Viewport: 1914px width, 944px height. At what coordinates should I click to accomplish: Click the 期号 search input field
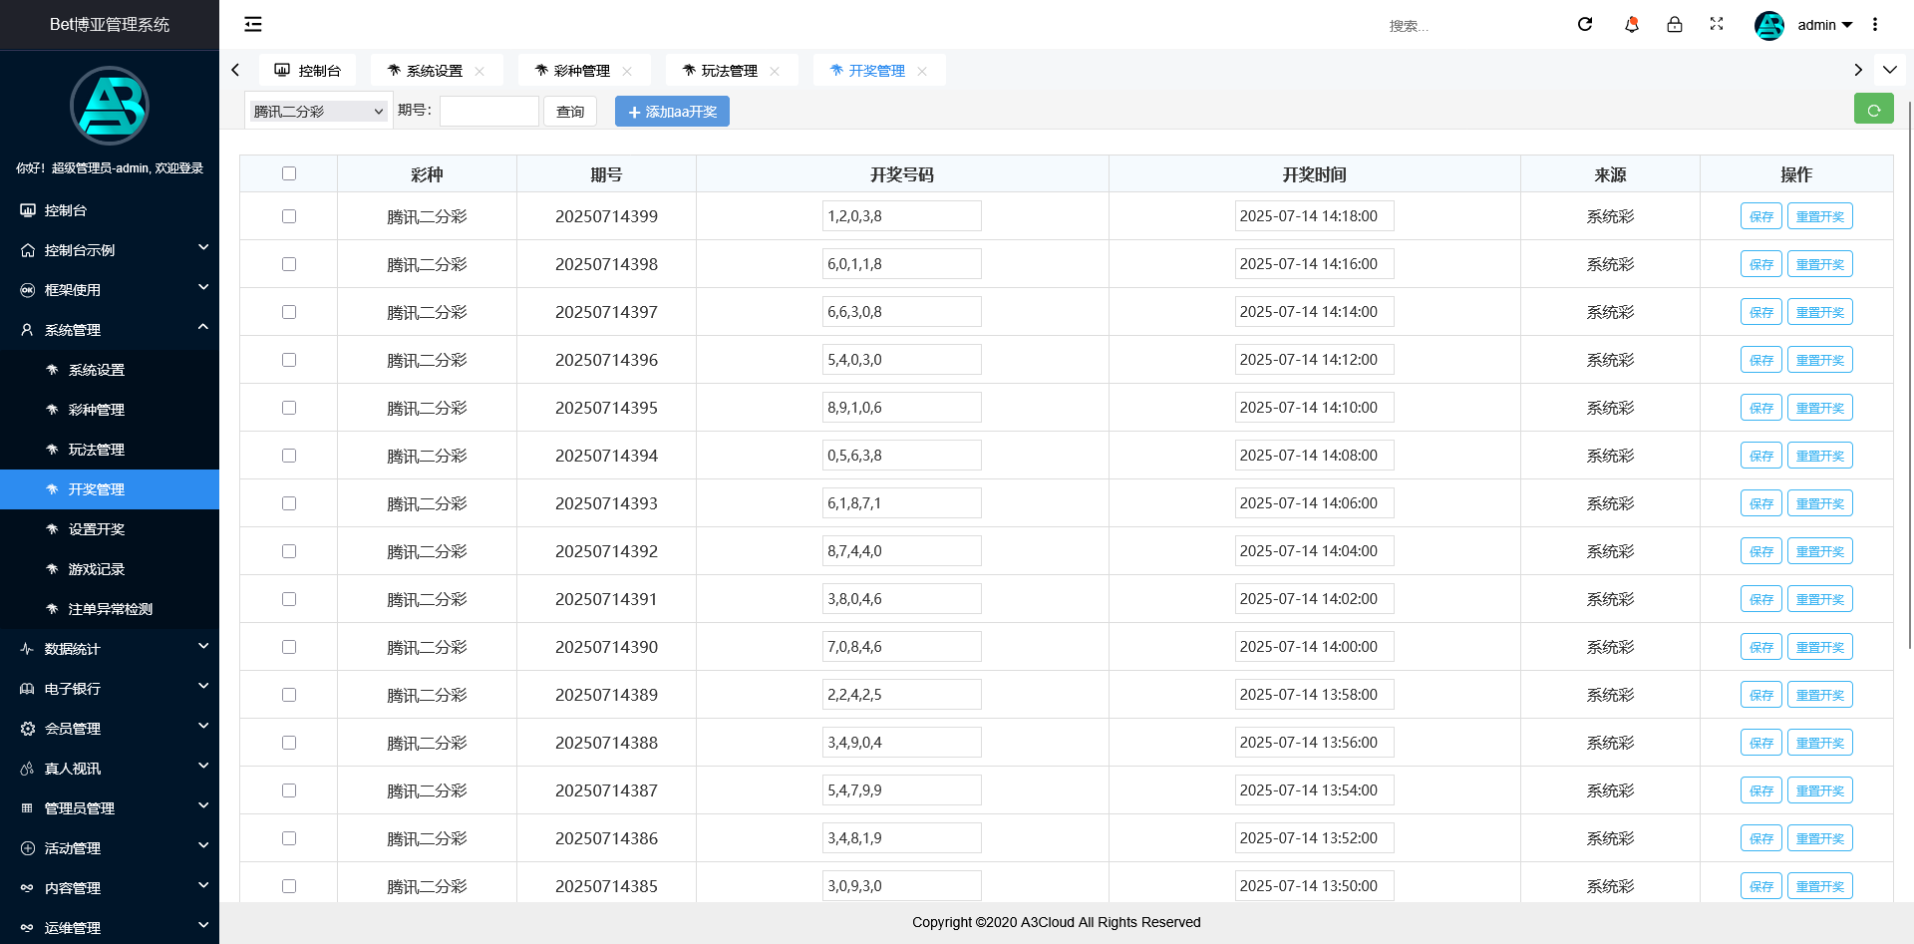pyautogui.click(x=489, y=111)
